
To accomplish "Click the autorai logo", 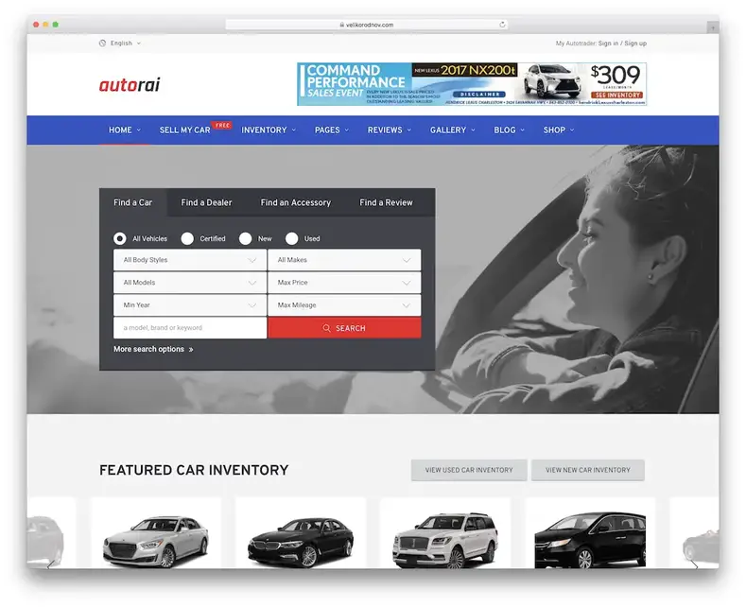I will 130,85.
